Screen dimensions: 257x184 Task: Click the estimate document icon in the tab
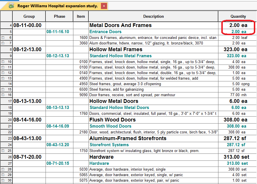(11, 6)
